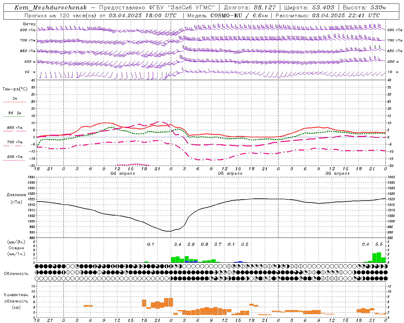Click the '2.8' precipitation amount value
Viewport: 404px width, 323px height.
[191, 244]
